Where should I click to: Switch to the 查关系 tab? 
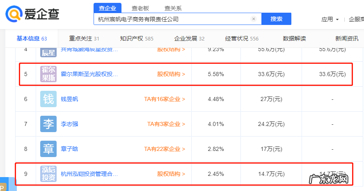(x=173, y=8)
